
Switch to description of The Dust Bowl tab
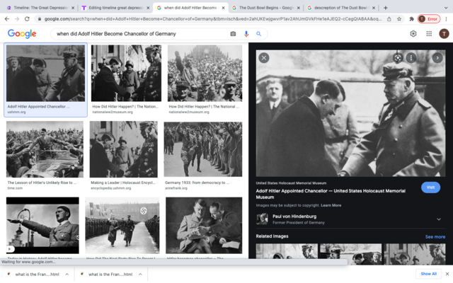tap(341, 8)
